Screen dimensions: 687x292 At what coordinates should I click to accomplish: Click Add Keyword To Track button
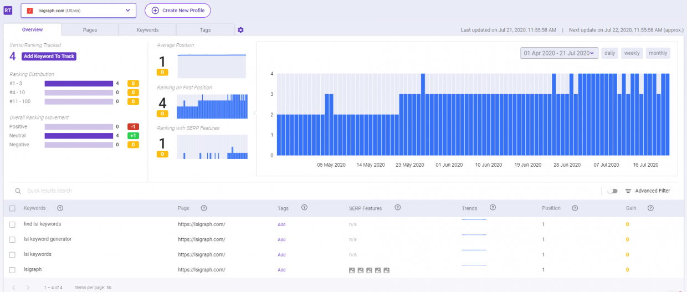[x=49, y=57]
